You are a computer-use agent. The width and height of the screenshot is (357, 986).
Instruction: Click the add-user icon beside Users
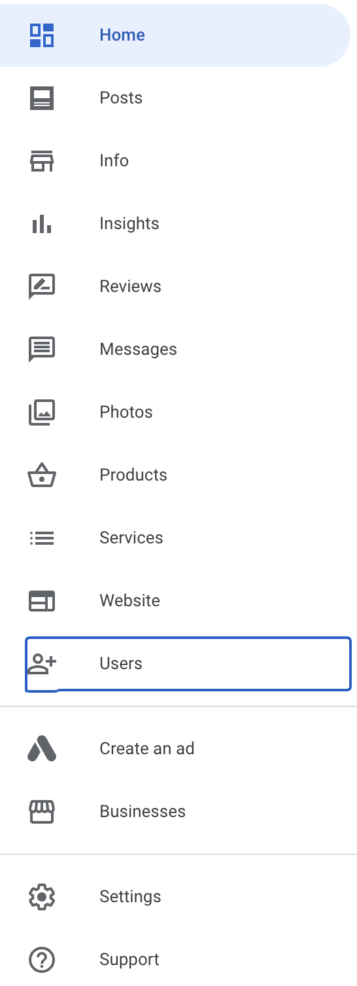tap(42, 664)
